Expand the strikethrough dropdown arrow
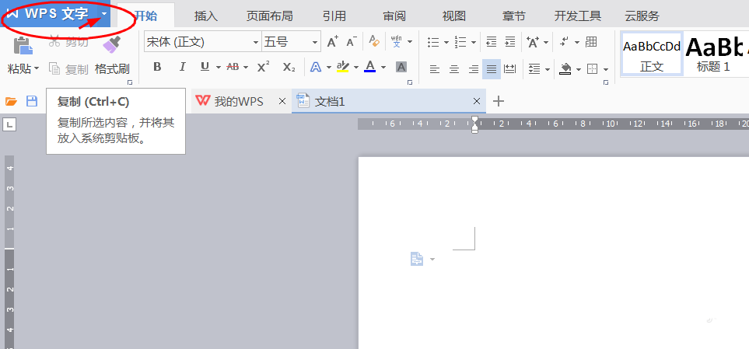Image resolution: width=749 pixels, height=349 pixels. [x=246, y=68]
